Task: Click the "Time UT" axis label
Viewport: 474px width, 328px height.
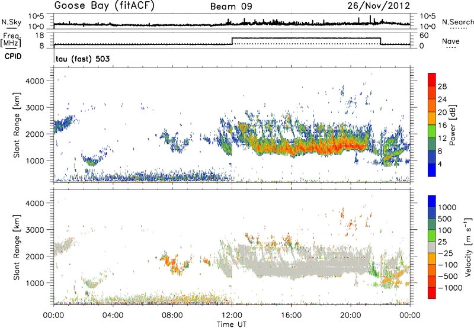Action: [x=232, y=324]
